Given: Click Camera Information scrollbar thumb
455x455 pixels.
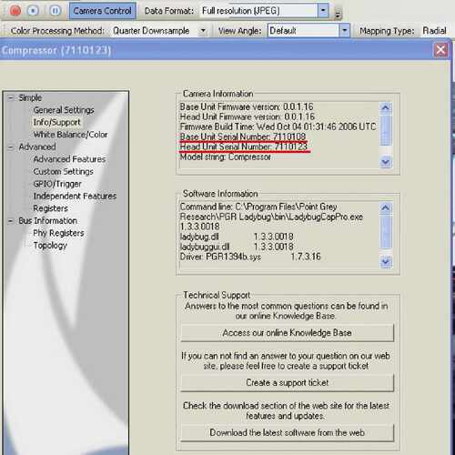Looking at the screenshot, I should tap(386, 130).
